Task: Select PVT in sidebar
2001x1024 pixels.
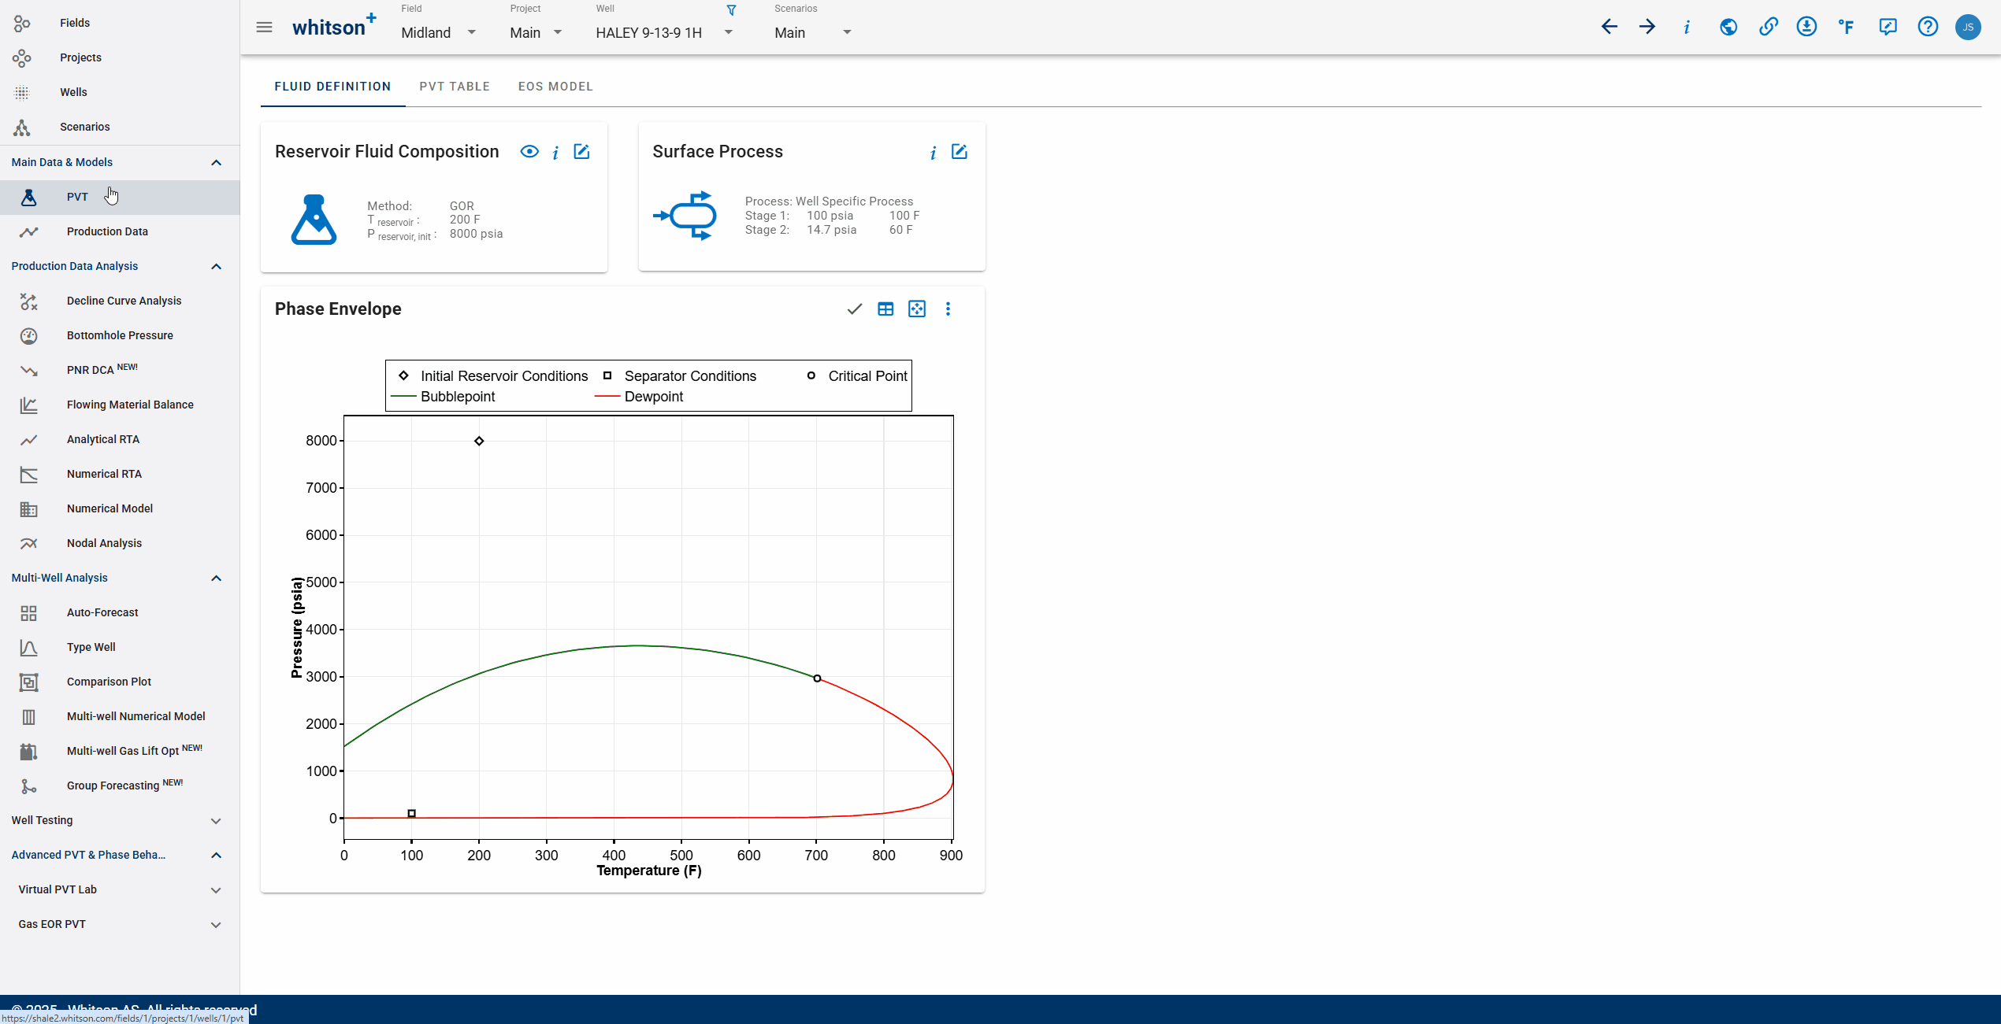Action: [120, 198]
